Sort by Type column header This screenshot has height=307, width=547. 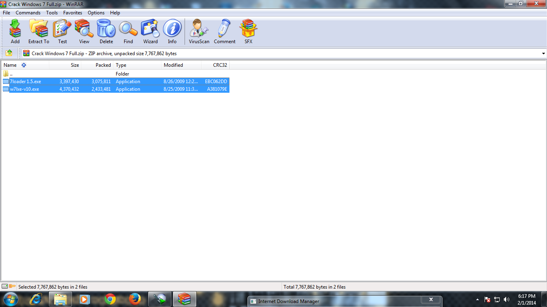pyautogui.click(x=137, y=65)
